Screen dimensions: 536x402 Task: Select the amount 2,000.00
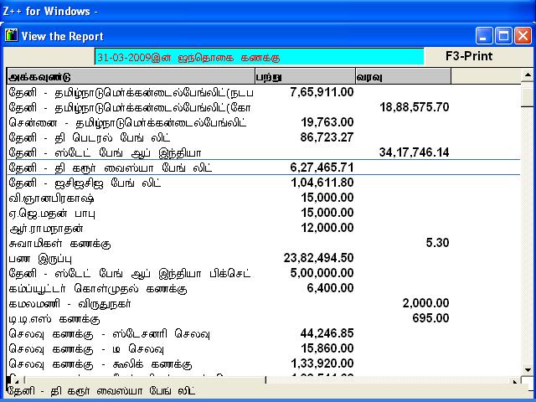click(x=426, y=303)
